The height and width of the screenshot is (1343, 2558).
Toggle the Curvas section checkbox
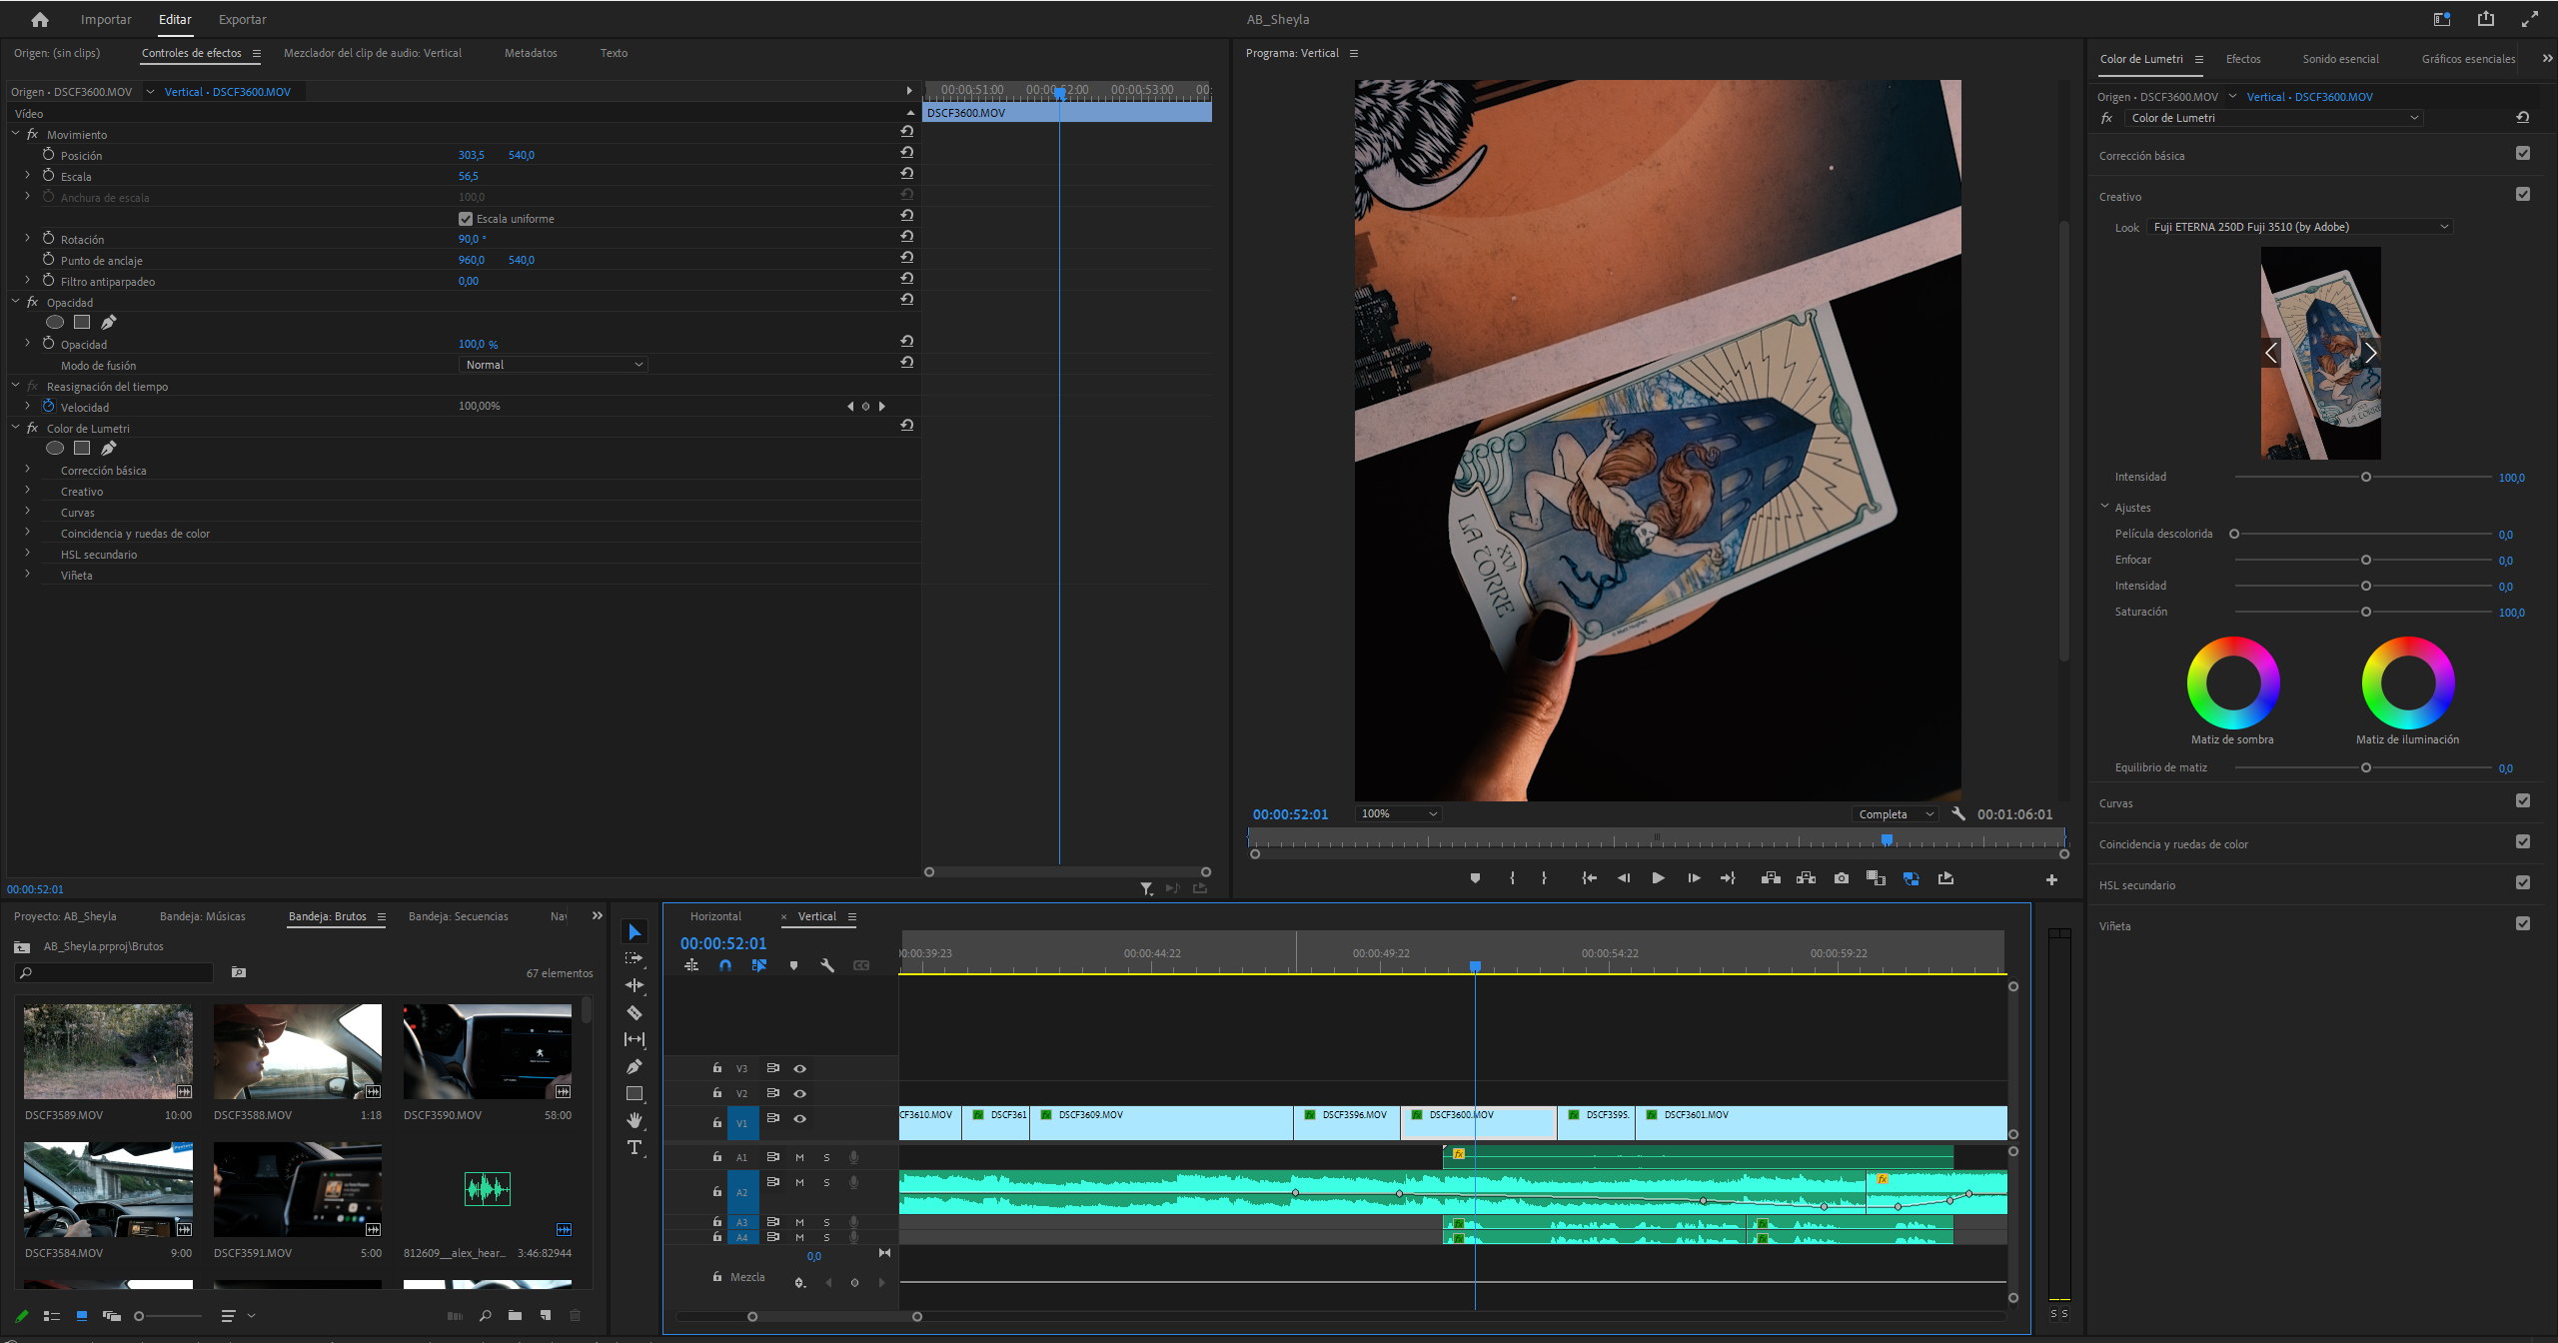click(x=2523, y=800)
